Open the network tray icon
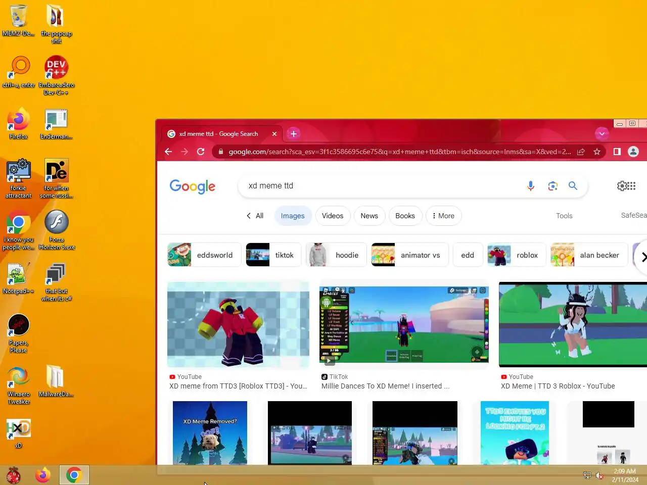647x485 pixels. click(587, 475)
